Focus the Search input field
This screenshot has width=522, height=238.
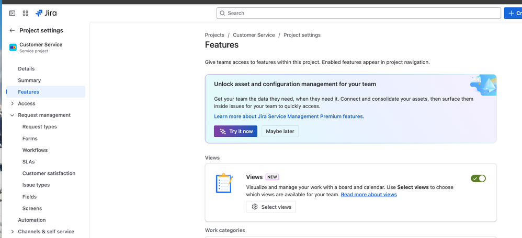coord(358,13)
